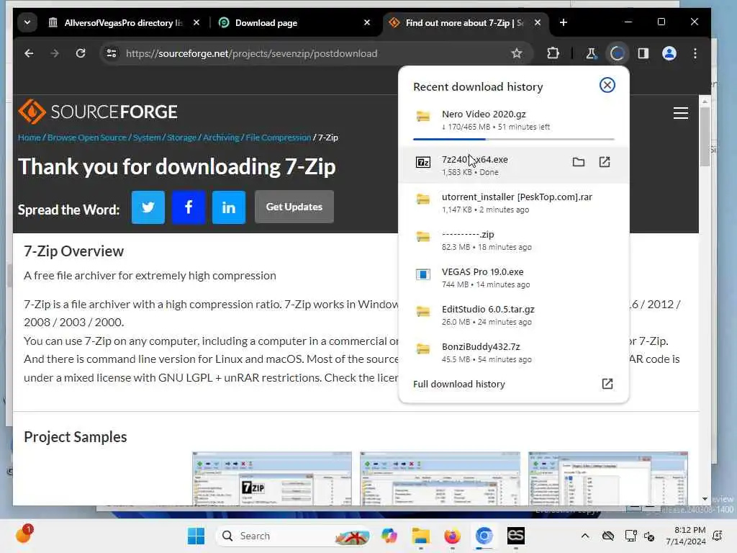The width and height of the screenshot is (737, 553).
Task: Open Chrome profile avatar
Action: (669, 53)
